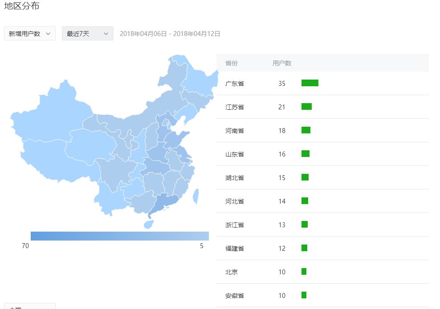Screen dimensions: 440x309
Task: Expand the 全国 region selector at bottom left
Action: [29, 307]
